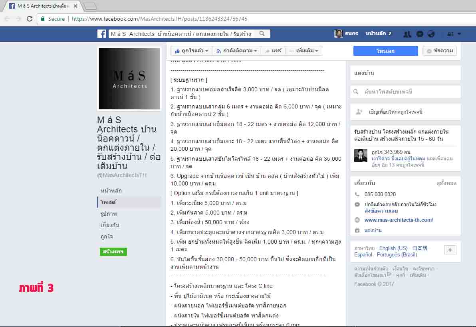
Task: Switch language to Português (Brasil)
Action: click(x=397, y=254)
